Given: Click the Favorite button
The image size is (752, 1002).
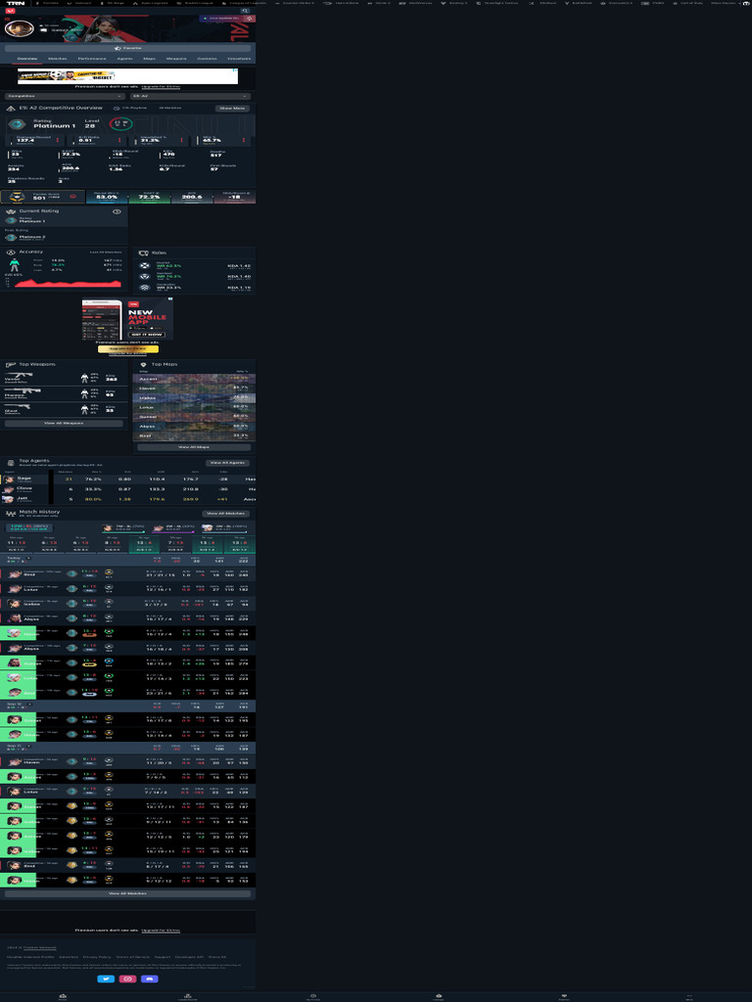Looking at the screenshot, I should (x=128, y=48).
